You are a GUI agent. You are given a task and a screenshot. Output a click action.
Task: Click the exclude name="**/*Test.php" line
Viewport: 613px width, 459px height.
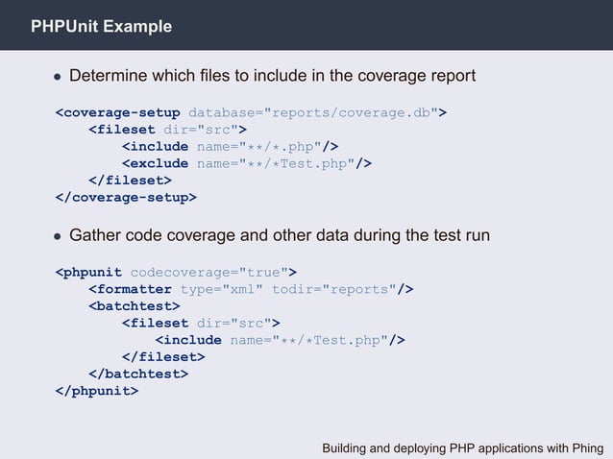(x=247, y=163)
